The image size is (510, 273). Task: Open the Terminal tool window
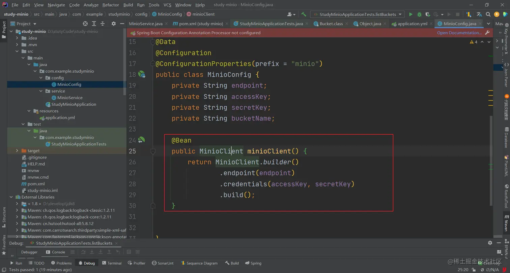click(112, 263)
